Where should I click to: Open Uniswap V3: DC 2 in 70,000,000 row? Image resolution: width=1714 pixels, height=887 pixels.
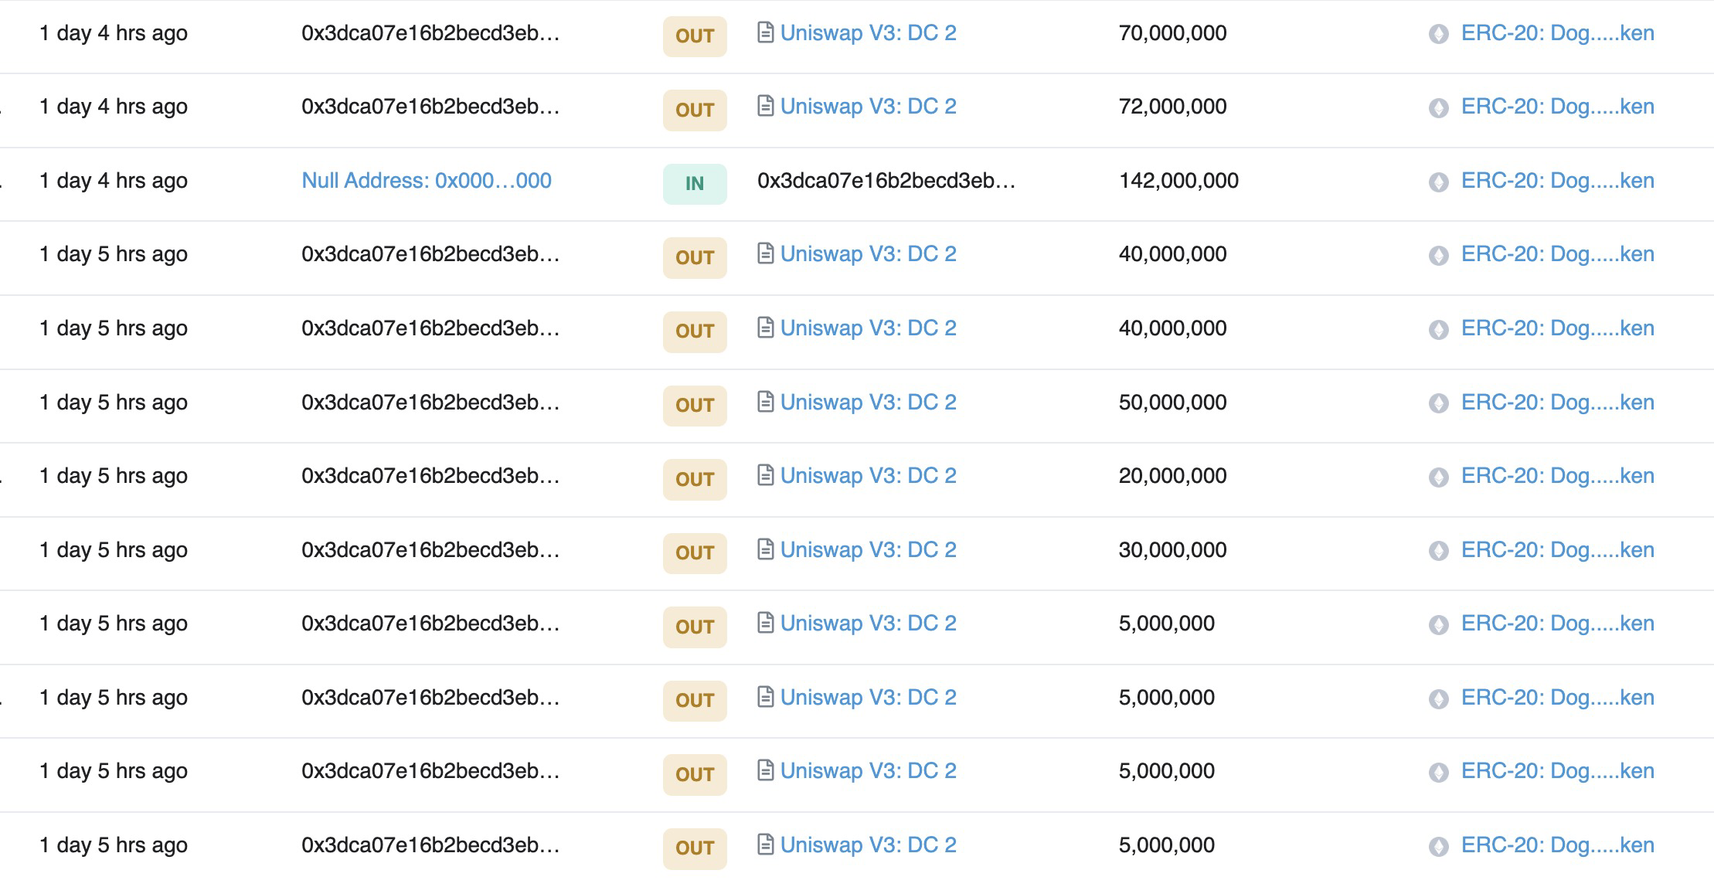click(x=868, y=33)
